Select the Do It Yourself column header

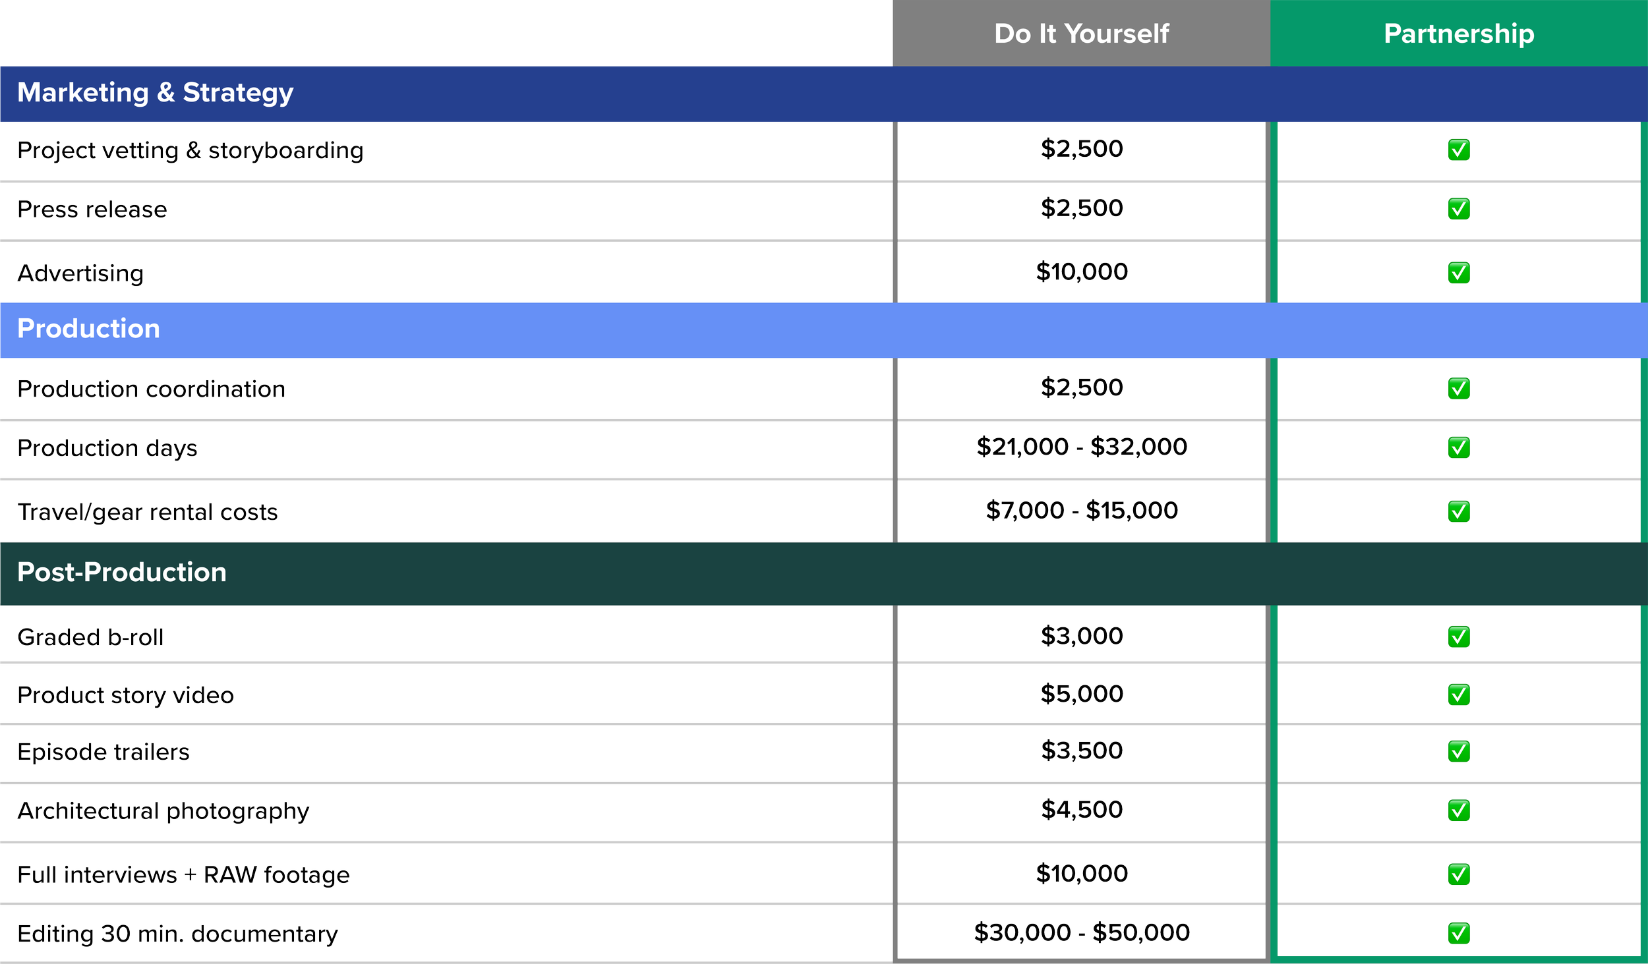pos(1081,33)
